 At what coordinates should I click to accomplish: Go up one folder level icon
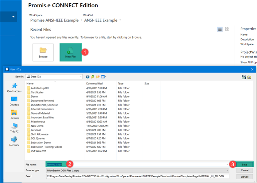pyautogui.click(x=93, y=77)
